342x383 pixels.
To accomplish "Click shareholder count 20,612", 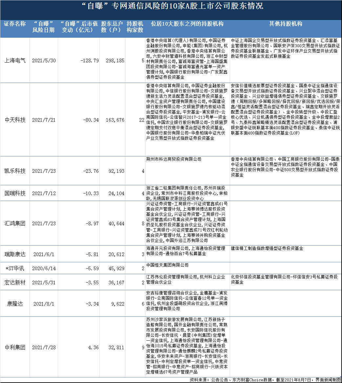I will click(117, 254).
